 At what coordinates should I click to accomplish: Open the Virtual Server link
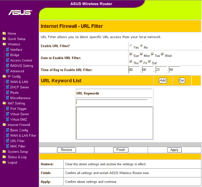click(x=19, y=114)
